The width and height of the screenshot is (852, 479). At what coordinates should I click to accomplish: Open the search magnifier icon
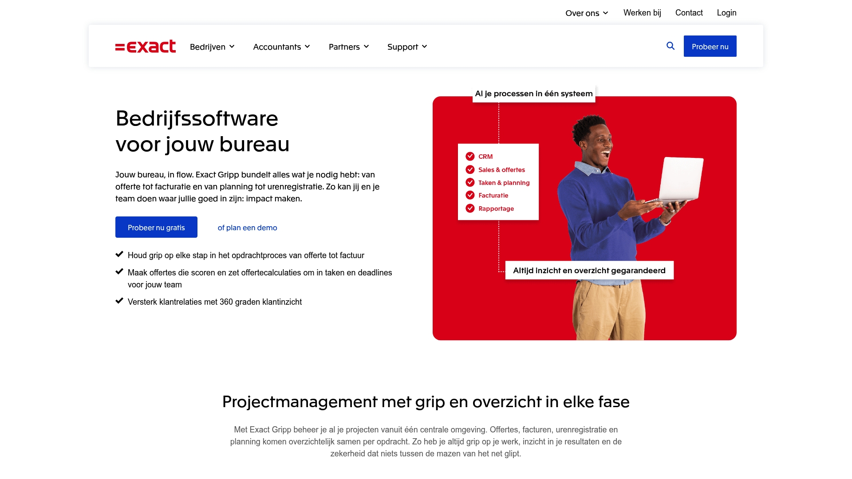coord(670,46)
